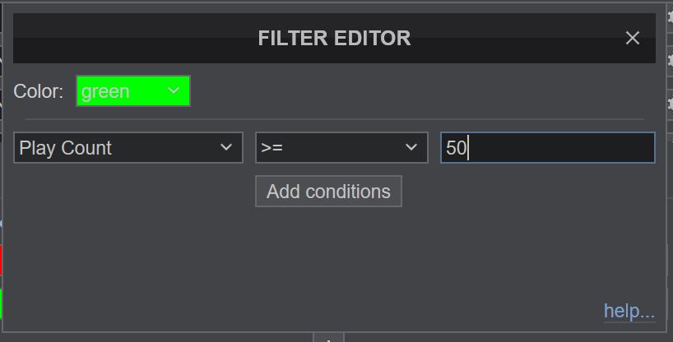673x342 pixels.
Task: Click the topmost gear icon at right edge
Action: [x=669, y=16]
